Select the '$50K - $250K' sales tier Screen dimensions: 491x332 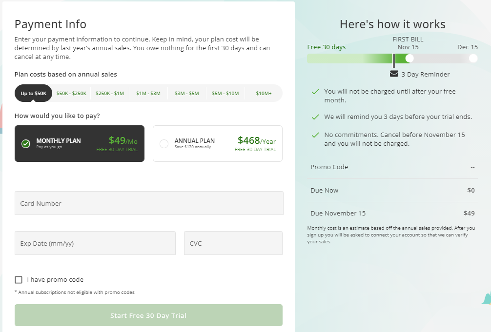coord(71,93)
